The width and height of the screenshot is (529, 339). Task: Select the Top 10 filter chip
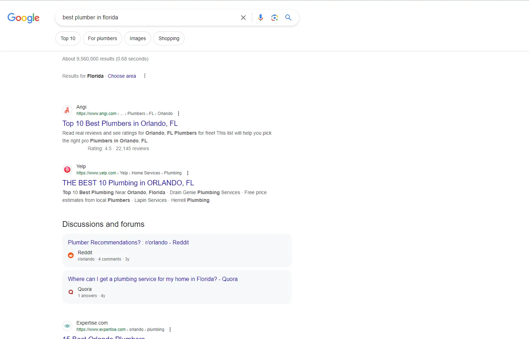[68, 38]
